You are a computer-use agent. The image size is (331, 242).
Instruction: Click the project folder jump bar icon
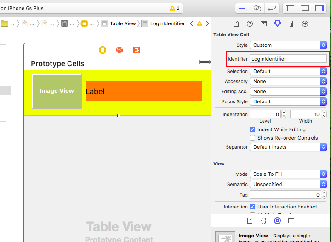[x=5, y=23]
